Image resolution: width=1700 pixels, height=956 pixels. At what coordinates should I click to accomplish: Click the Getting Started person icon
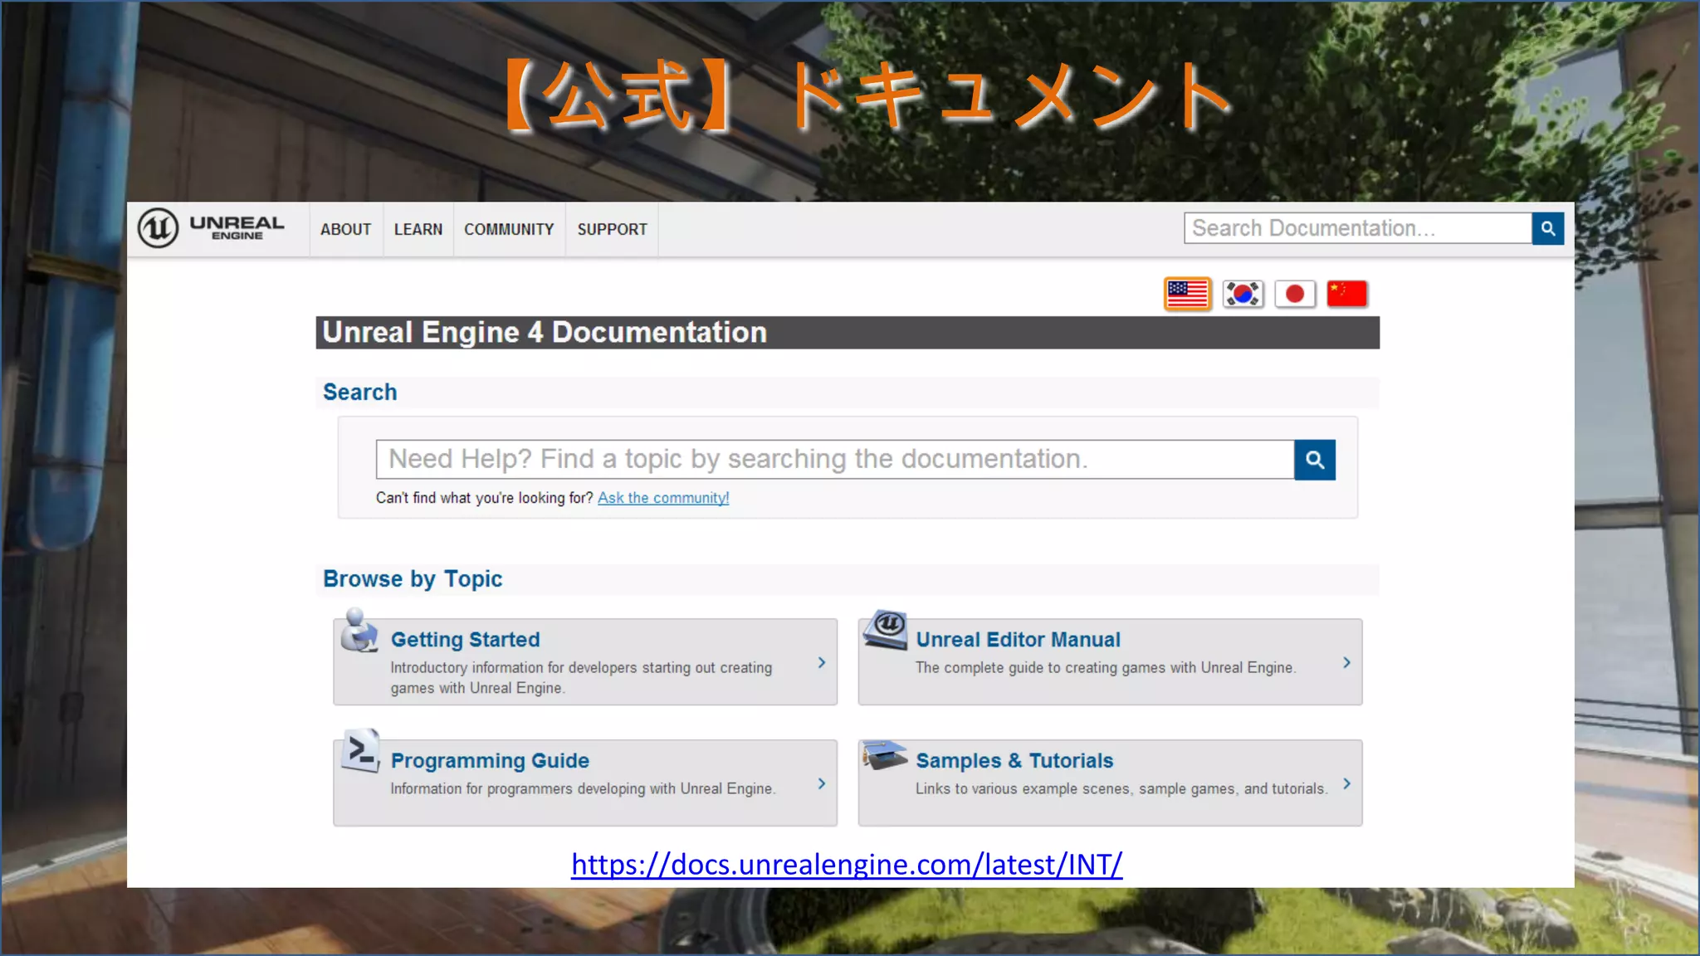(x=359, y=631)
